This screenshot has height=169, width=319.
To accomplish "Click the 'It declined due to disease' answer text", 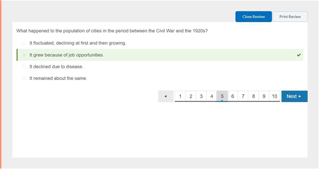I will (x=56, y=67).
